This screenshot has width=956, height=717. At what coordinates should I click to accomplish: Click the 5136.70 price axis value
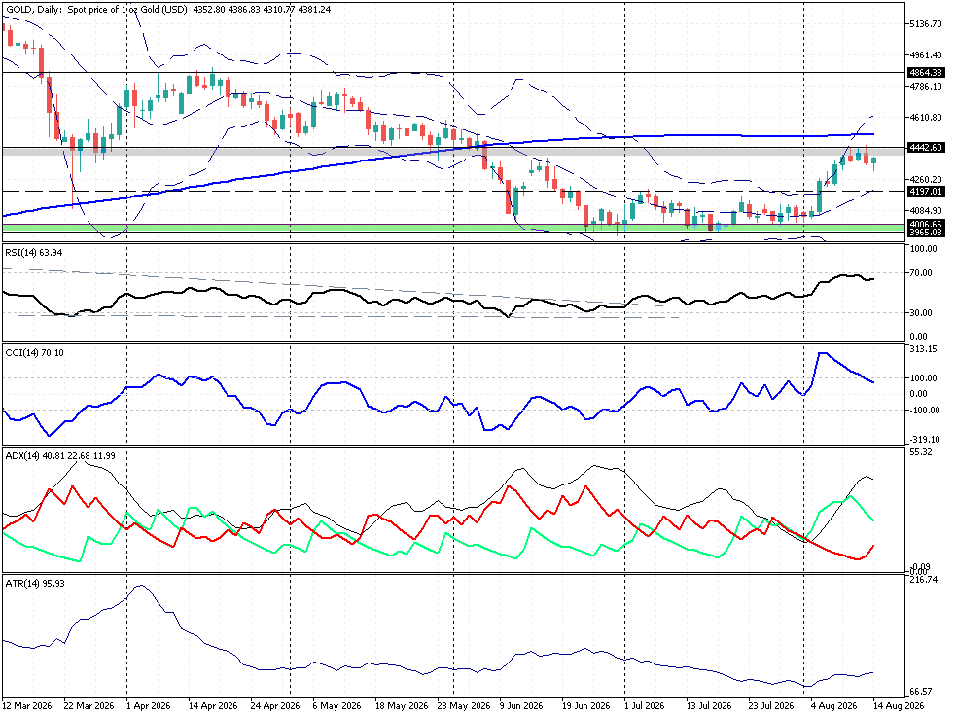(x=926, y=24)
